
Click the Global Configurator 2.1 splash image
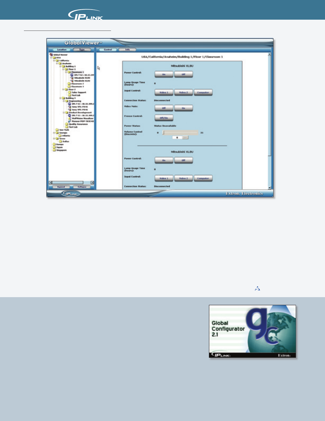click(x=253, y=331)
